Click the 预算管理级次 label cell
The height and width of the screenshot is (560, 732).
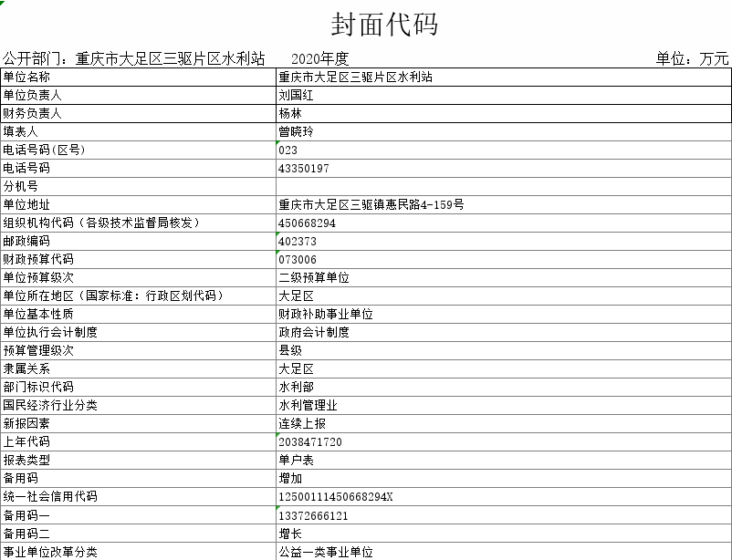pyautogui.click(x=139, y=350)
